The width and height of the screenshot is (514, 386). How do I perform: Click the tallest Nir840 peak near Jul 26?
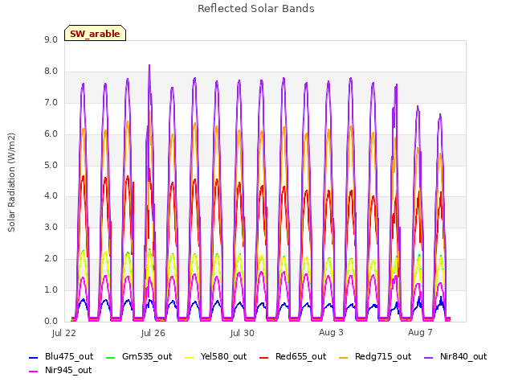click(149, 66)
